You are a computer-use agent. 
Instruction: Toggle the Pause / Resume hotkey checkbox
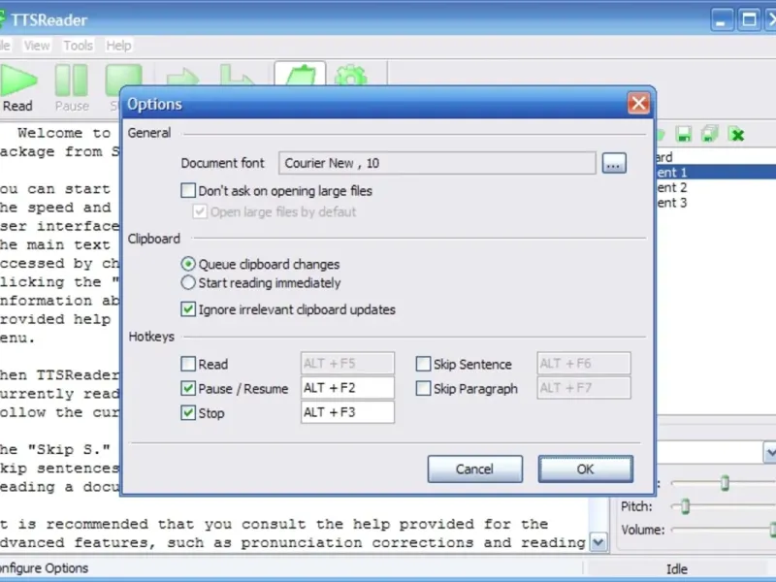click(188, 389)
